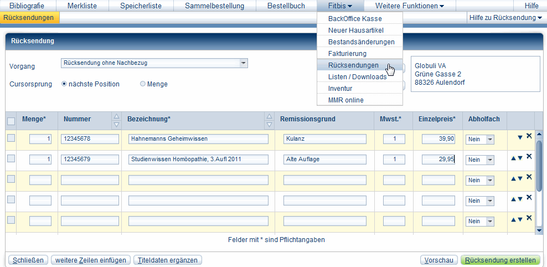Screen dimensions: 547x267
Task: Choose 'Rücksendungen' from the Fitbis menu
Action: pyautogui.click(x=353, y=65)
